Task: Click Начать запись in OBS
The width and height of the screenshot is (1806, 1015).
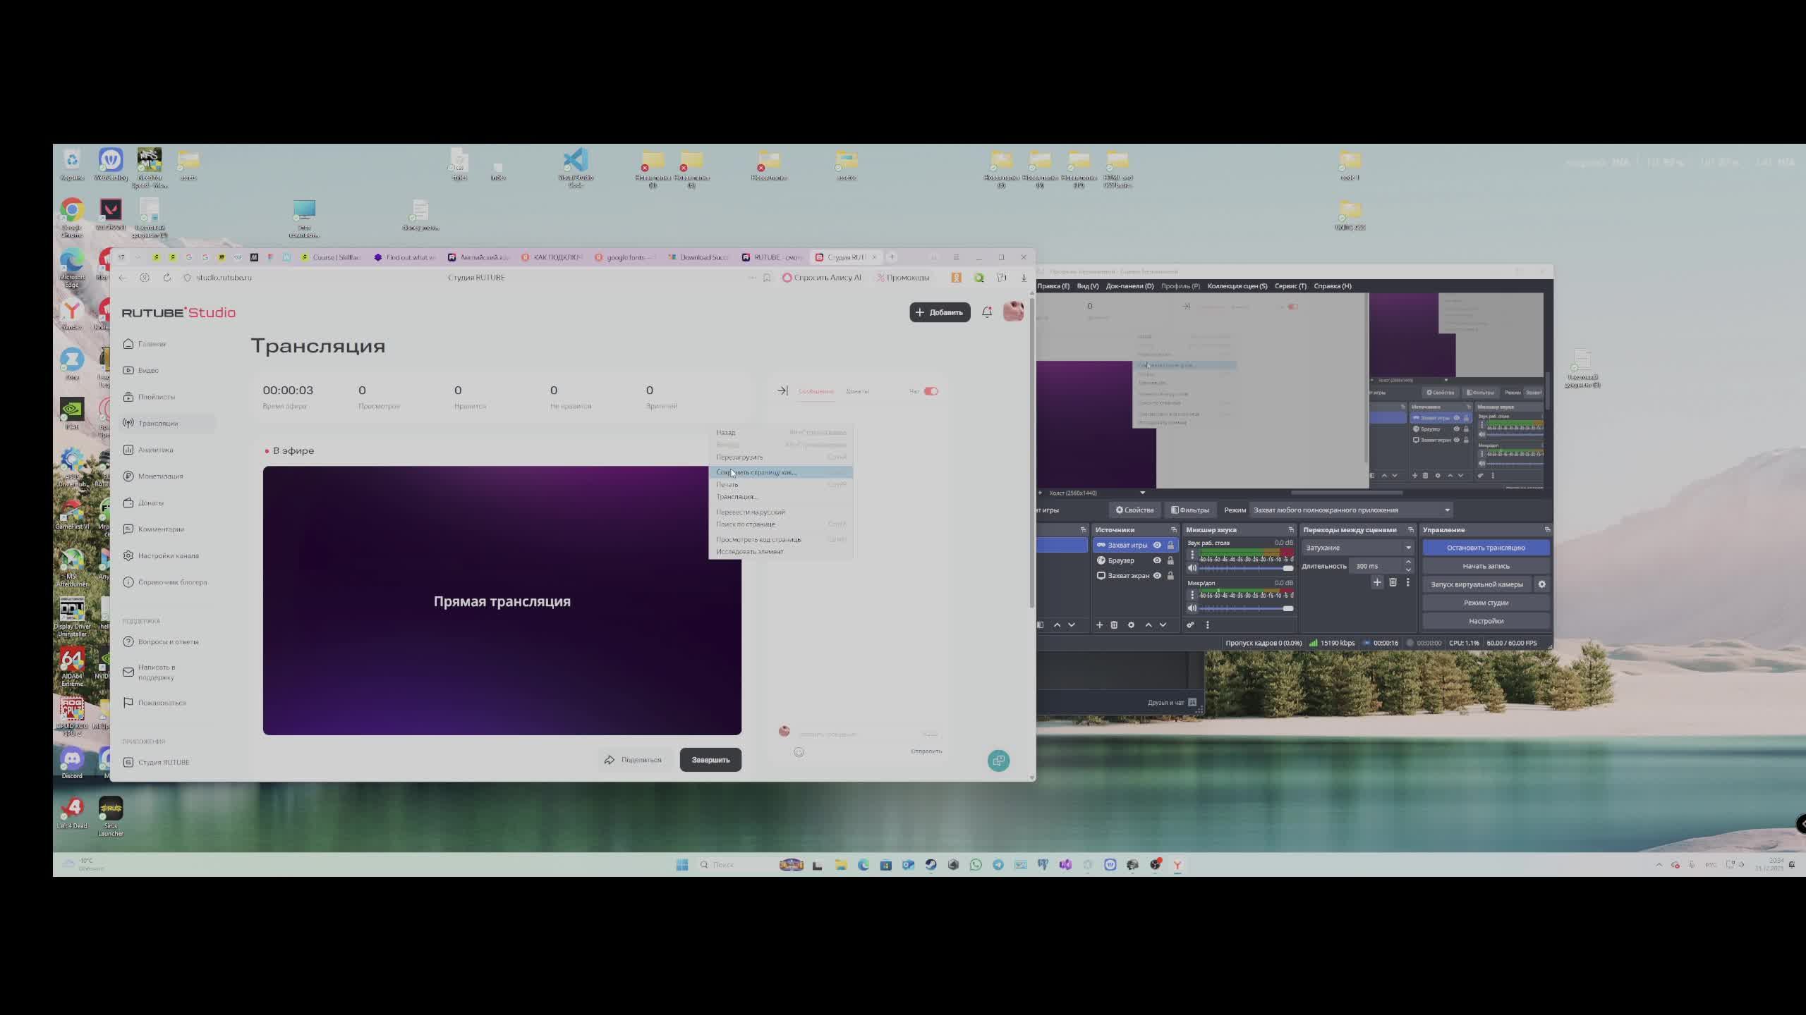Action: tap(1486, 566)
